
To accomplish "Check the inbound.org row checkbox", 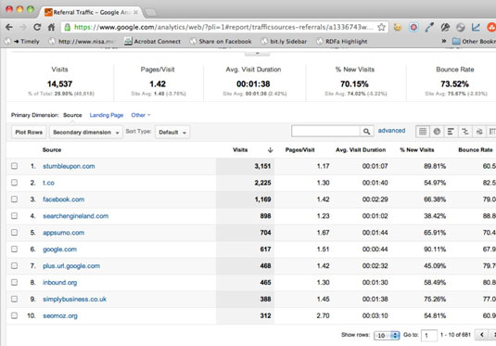I will [14, 282].
